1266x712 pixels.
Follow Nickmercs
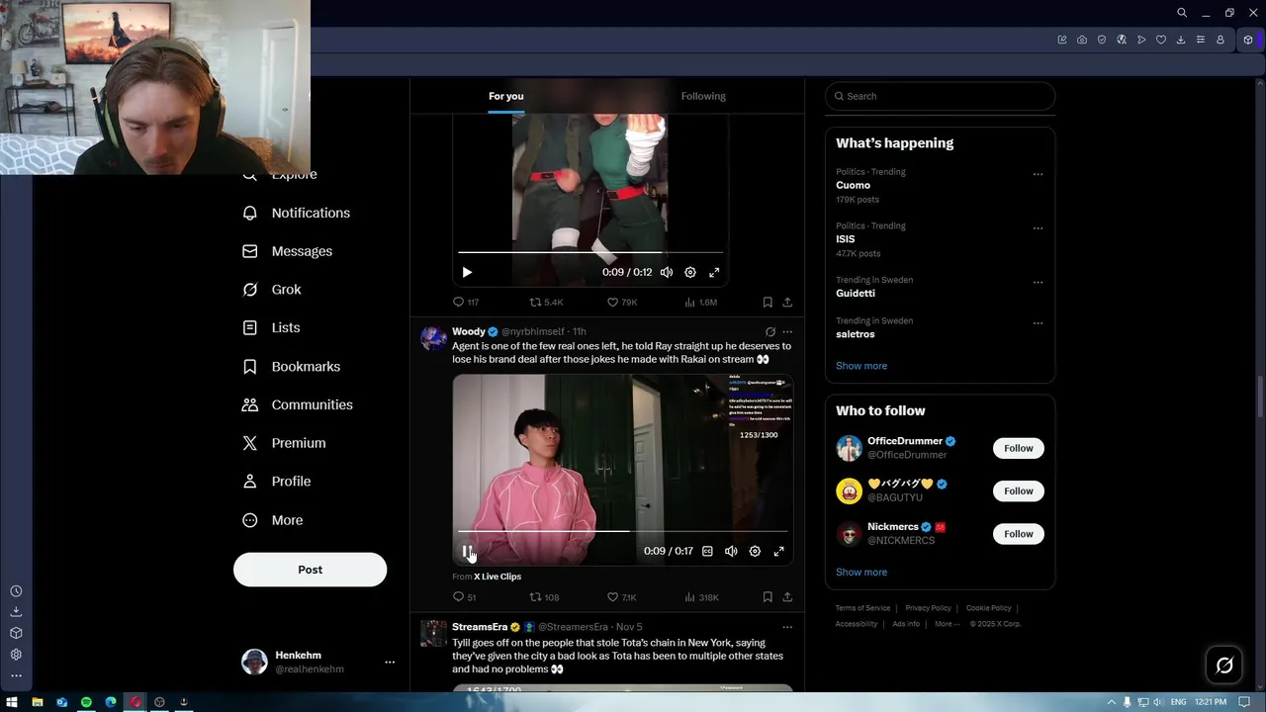pyautogui.click(x=1018, y=534)
